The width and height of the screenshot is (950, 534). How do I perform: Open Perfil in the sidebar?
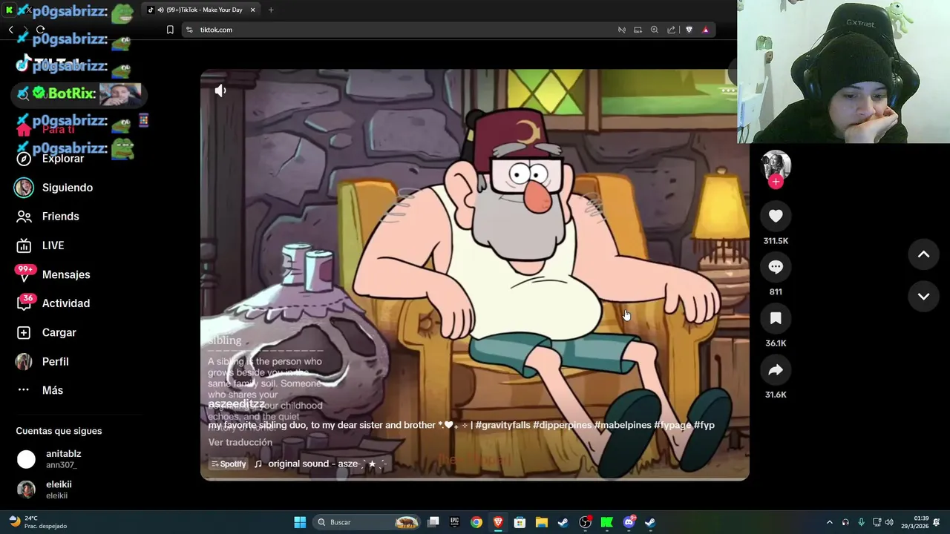point(56,361)
